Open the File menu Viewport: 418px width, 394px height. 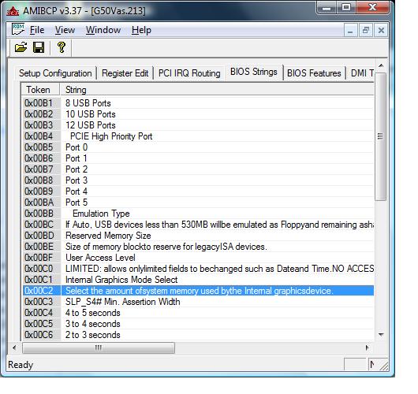(x=37, y=30)
